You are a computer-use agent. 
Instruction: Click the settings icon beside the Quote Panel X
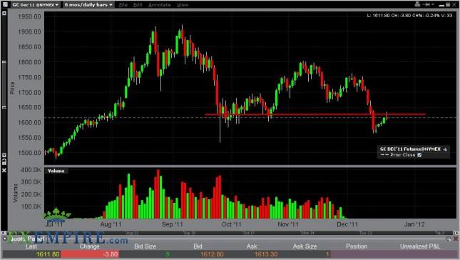tap(449, 239)
